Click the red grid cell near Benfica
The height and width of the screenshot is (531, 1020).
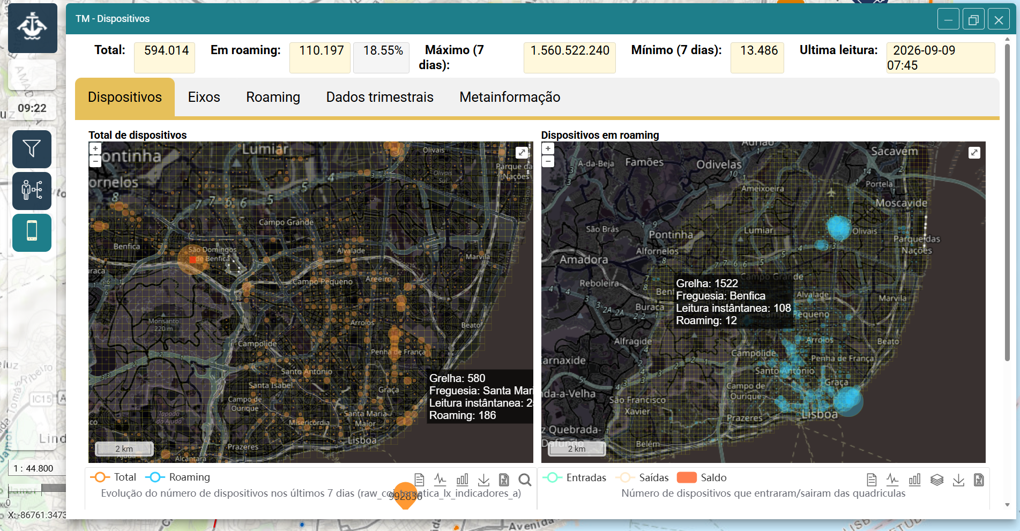point(192,260)
